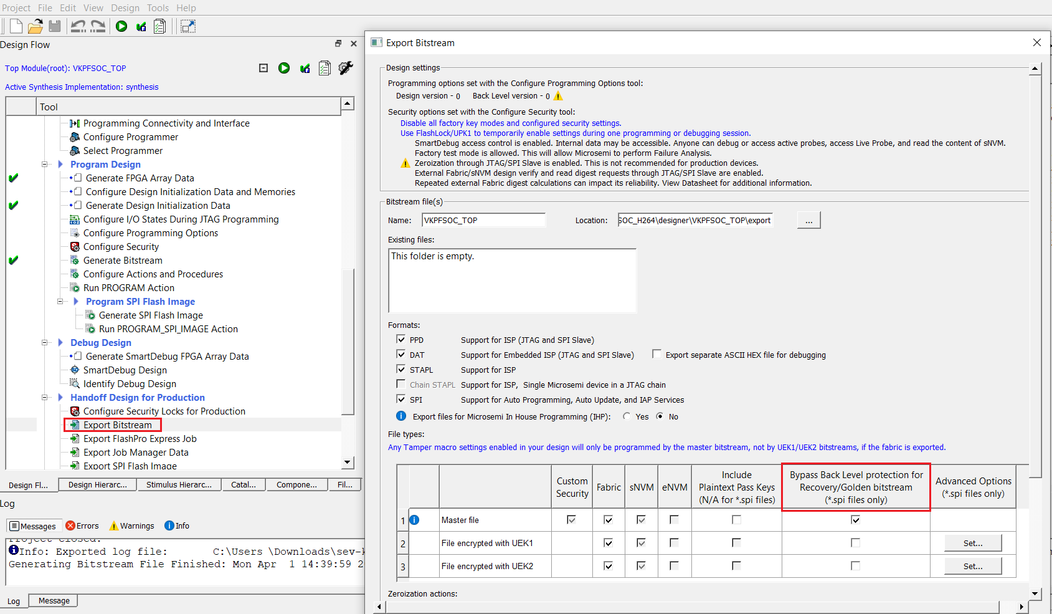Click the Design Flow wrench settings icon
Image resolution: width=1052 pixels, height=614 pixels.
click(x=346, y=68)
